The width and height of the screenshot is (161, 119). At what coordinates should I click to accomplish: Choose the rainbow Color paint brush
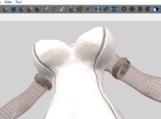coord(54,9)
